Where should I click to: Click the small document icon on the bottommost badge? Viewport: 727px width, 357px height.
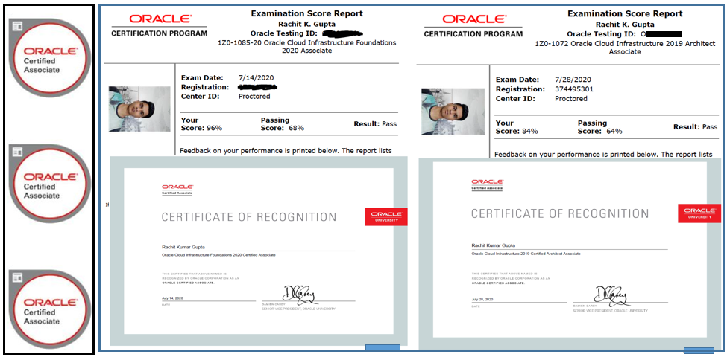pos(17,277)
